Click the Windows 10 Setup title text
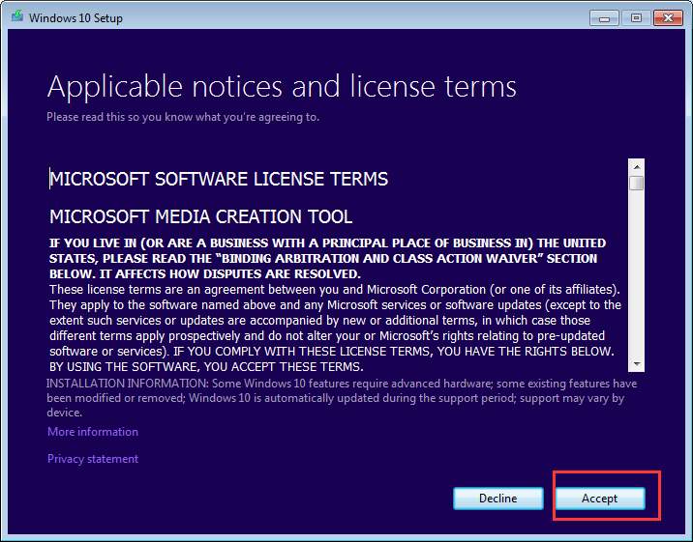 75,17
